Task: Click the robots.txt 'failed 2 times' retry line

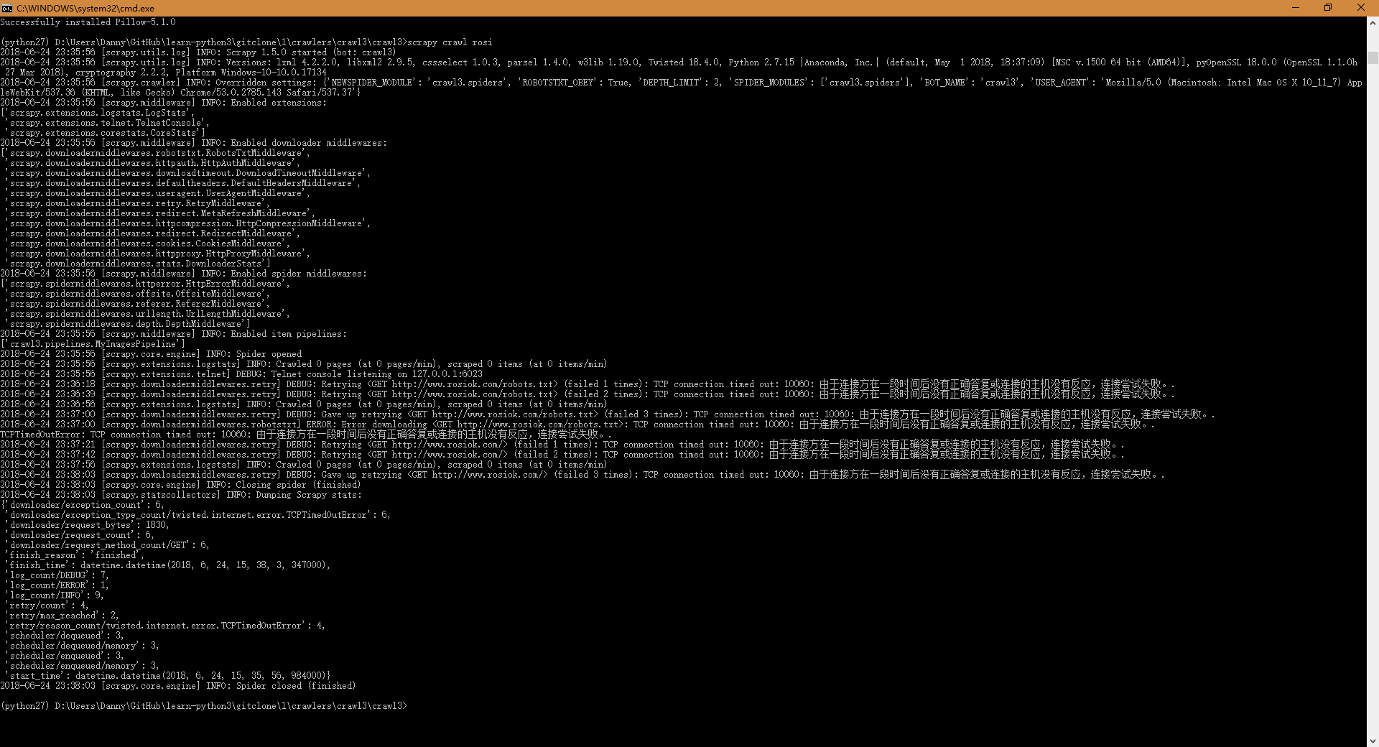Action: pos(586,394)
